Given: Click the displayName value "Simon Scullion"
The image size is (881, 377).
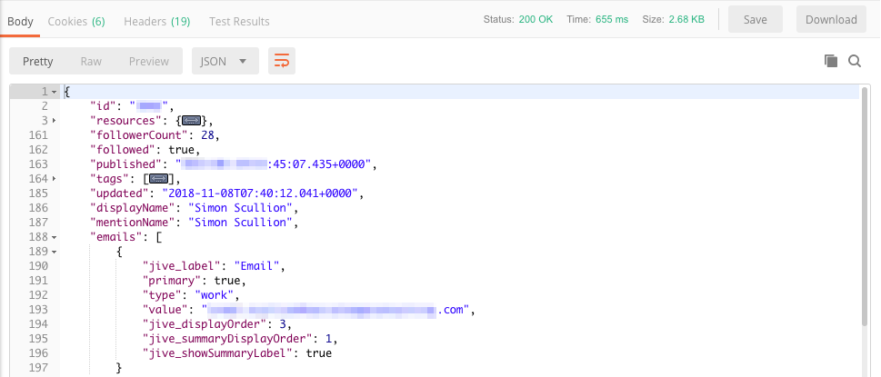Looking at the screenshot, I should coord(240,208).
